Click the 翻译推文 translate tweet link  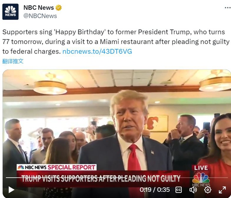tap(13, 61)
